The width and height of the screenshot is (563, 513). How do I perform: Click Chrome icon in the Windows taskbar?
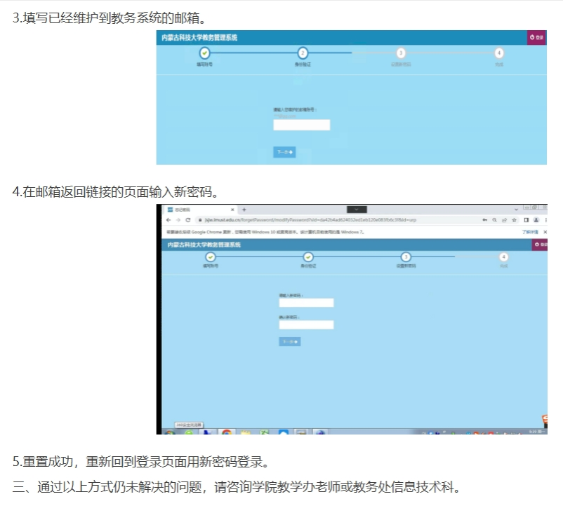pyautogui.click(x=227, y=432)
